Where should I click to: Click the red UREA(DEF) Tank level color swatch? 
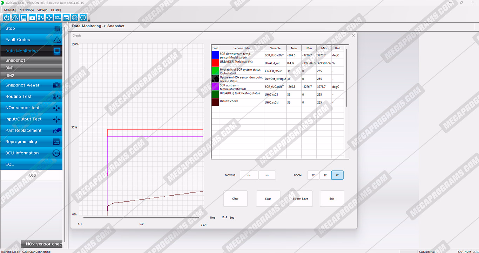(215, 63)
